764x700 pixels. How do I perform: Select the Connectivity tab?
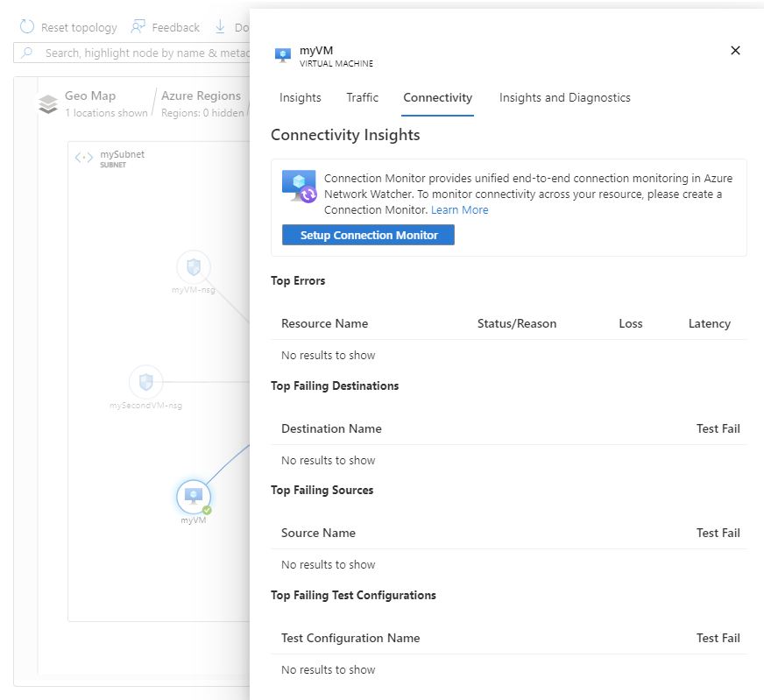[x=437, y=97]
